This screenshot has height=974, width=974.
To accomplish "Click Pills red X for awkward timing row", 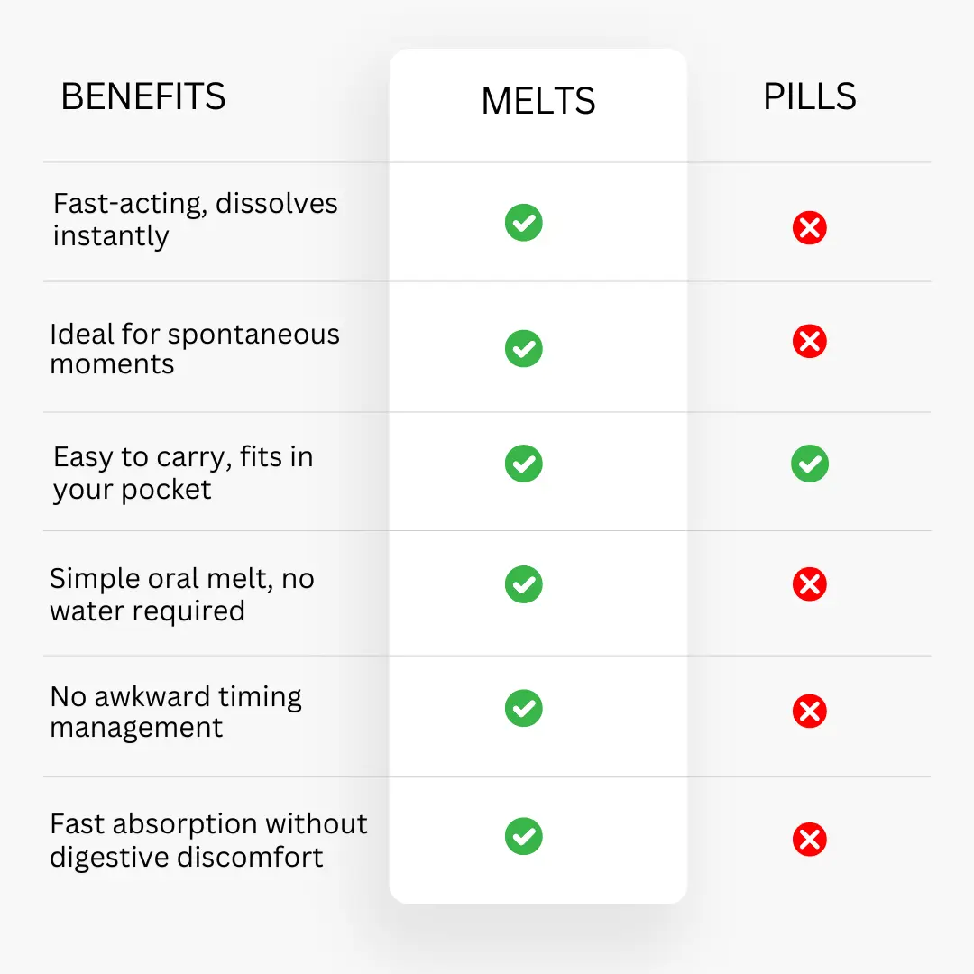I will 809,712.
